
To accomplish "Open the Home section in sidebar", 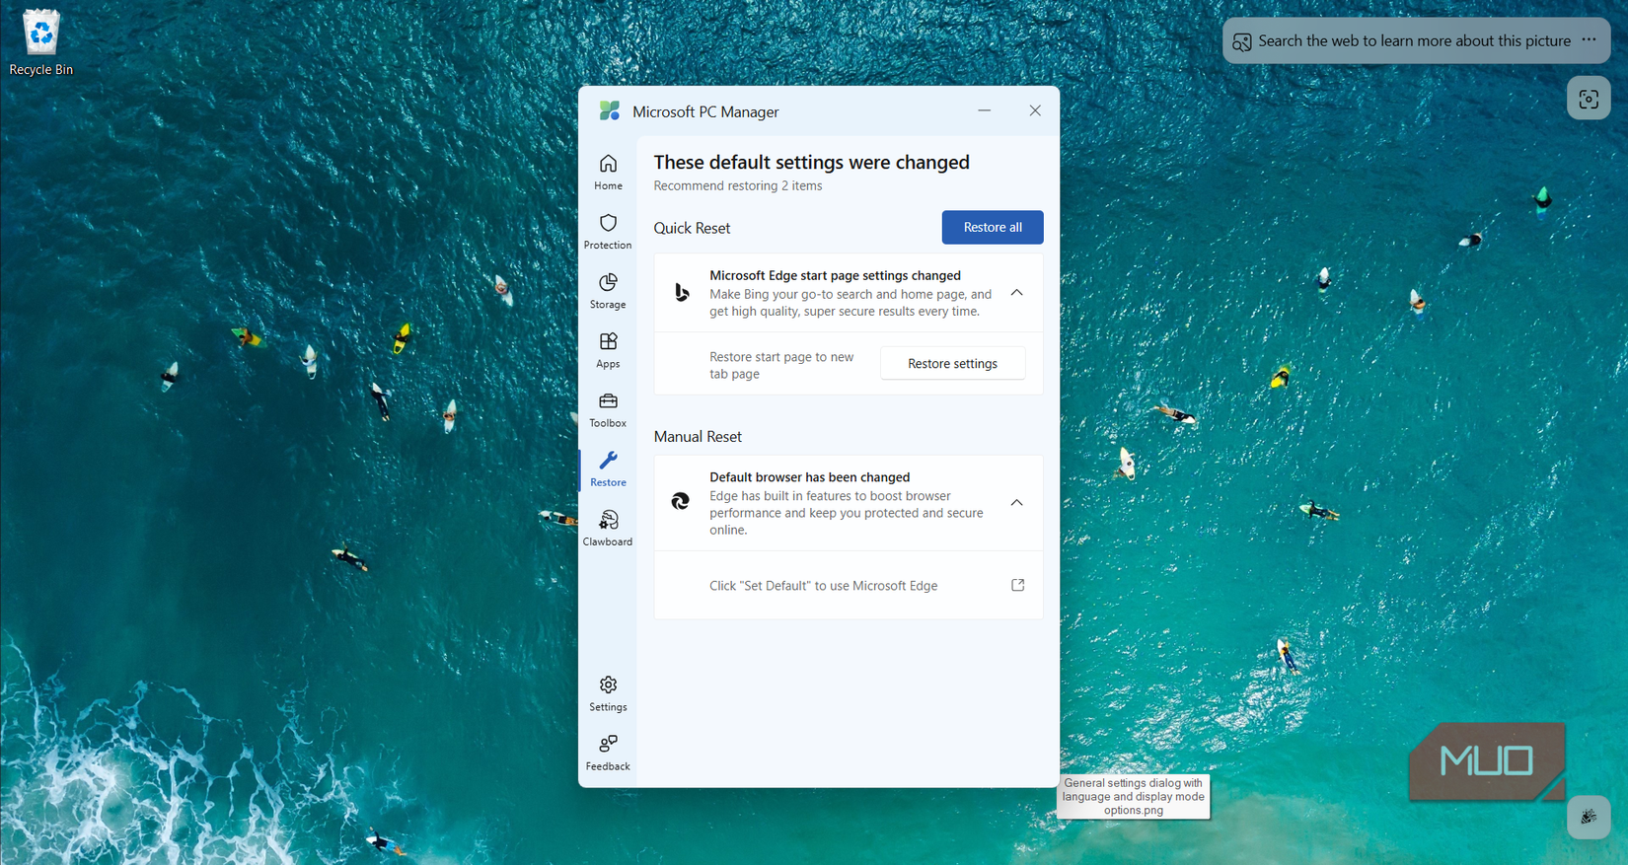I will point(608,173).
